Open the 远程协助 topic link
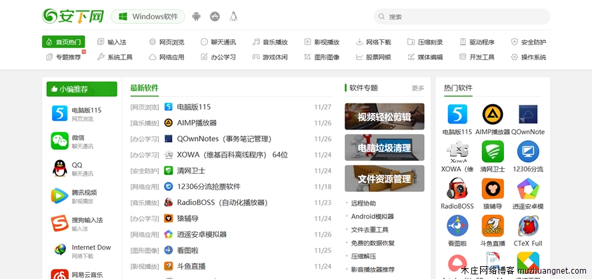 tap(363, 204)
